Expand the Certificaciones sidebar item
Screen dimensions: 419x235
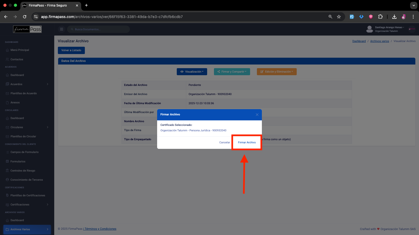pos(27,204)
